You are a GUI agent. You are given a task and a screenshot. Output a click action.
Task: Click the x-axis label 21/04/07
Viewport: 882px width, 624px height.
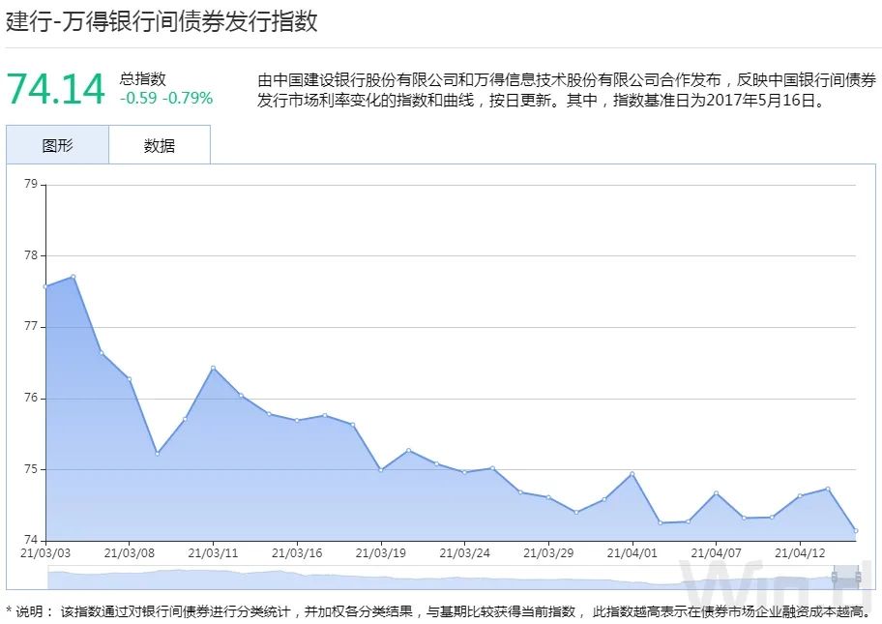pyautogui.click(x=716, y=553)
